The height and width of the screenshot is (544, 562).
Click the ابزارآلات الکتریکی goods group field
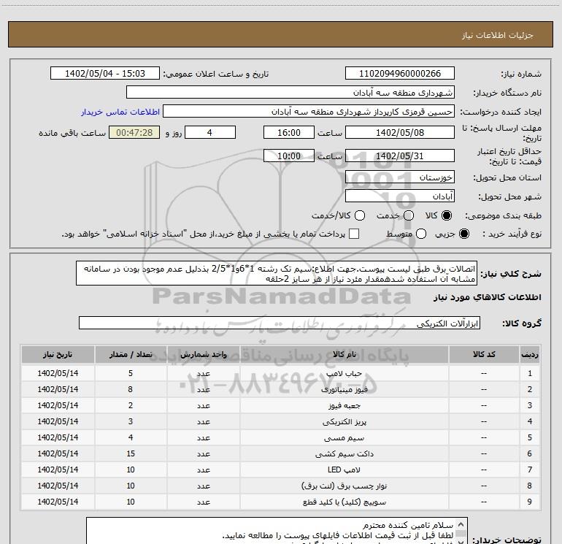(280, 323)
